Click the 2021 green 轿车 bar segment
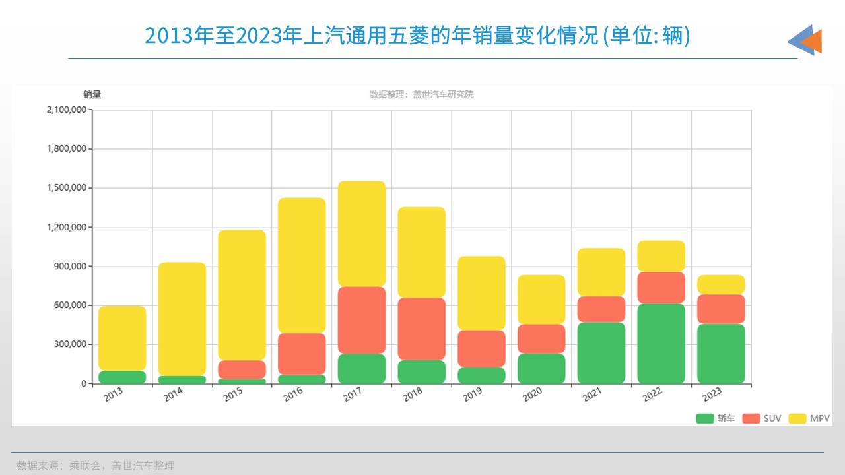 tap(601, 352)
